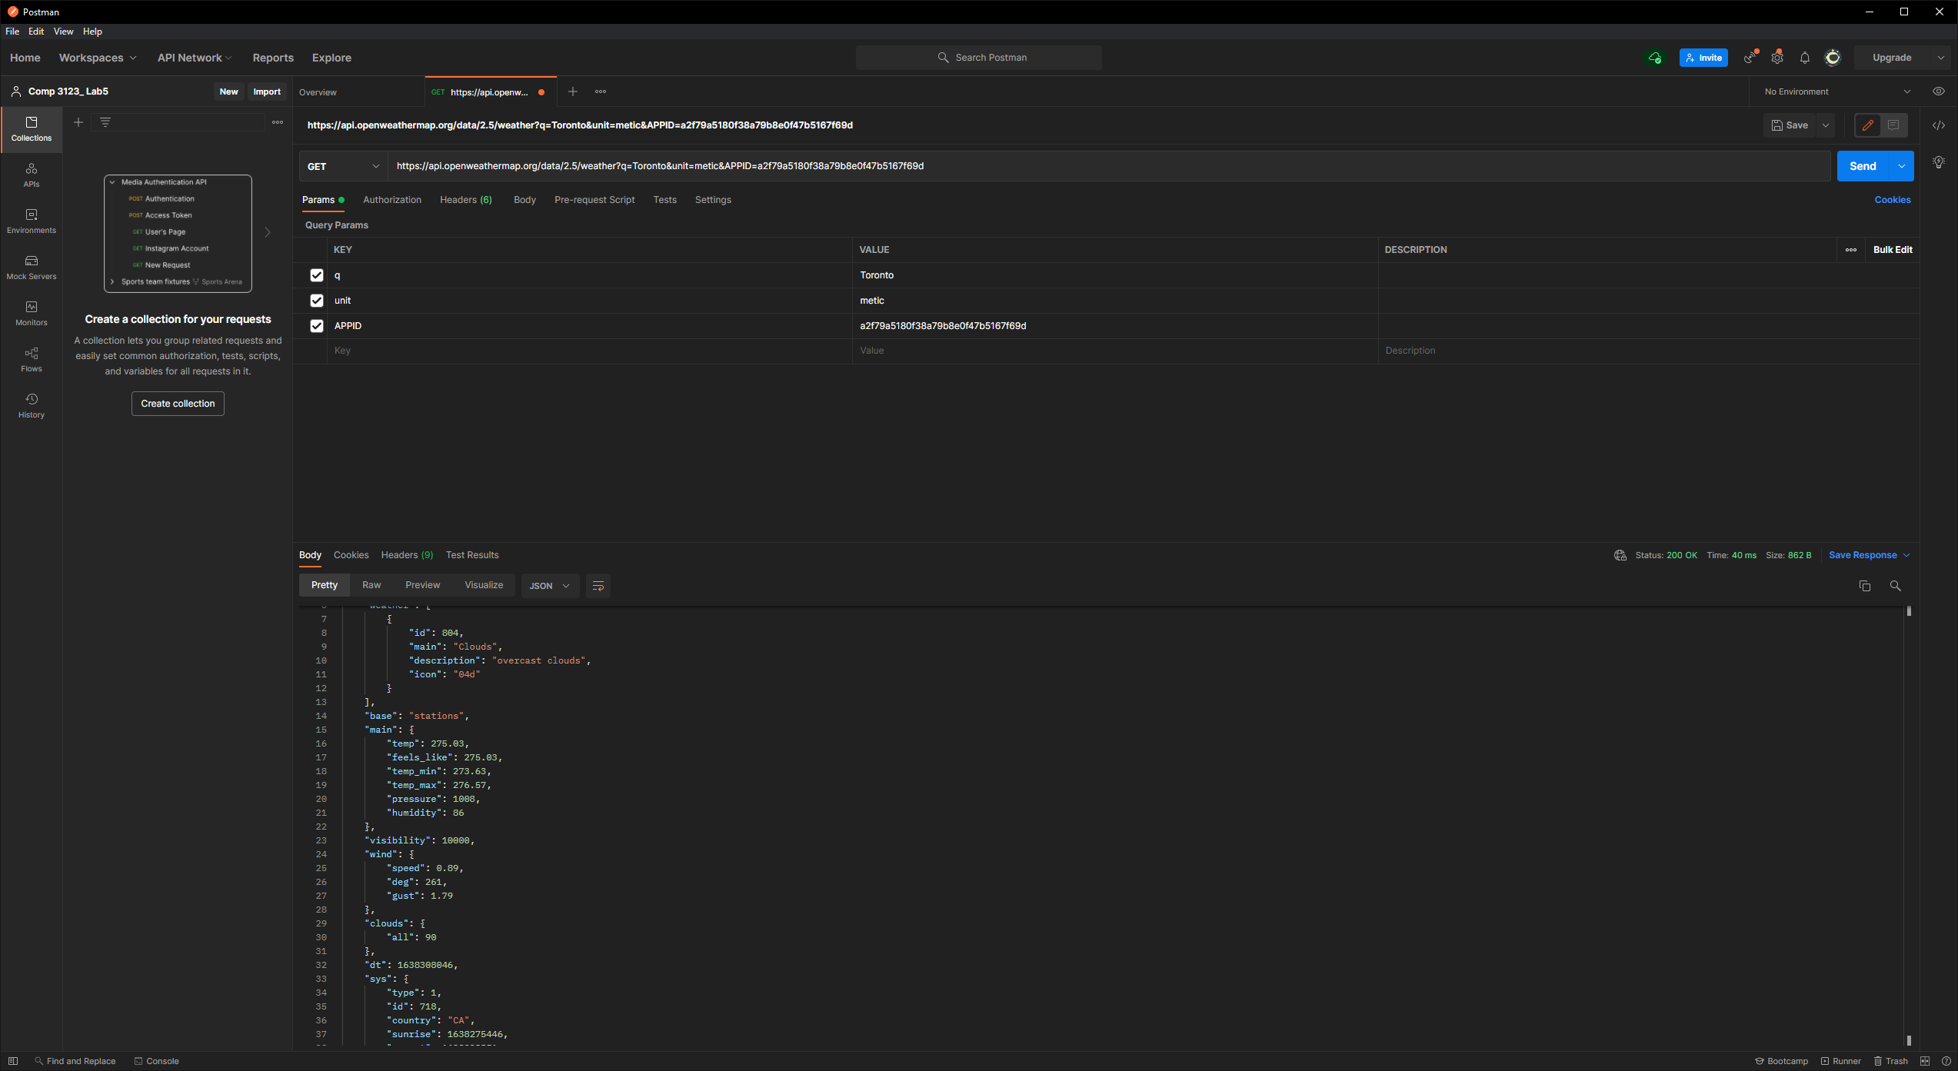The height and width of the screenshot is (1071, 1958).
Task: Uncheck the q query parameter
Action: (316, 275)
